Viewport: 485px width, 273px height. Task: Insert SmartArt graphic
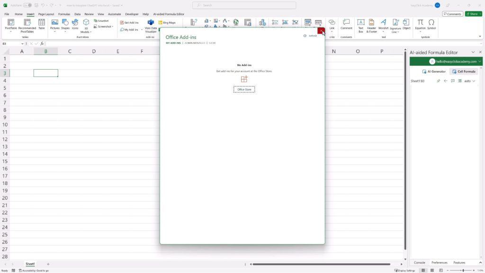[101, 21]
